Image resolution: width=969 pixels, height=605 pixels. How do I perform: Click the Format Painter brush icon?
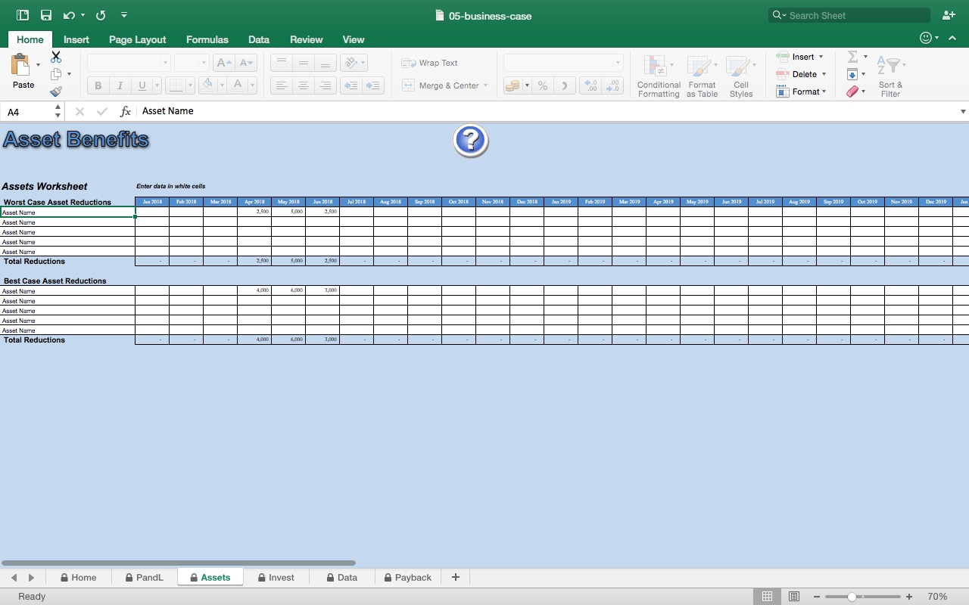[56, 92]
